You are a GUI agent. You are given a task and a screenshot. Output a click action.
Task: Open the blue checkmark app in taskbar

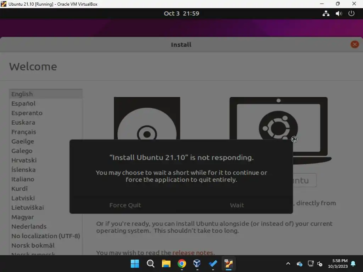tap(213, 263)
